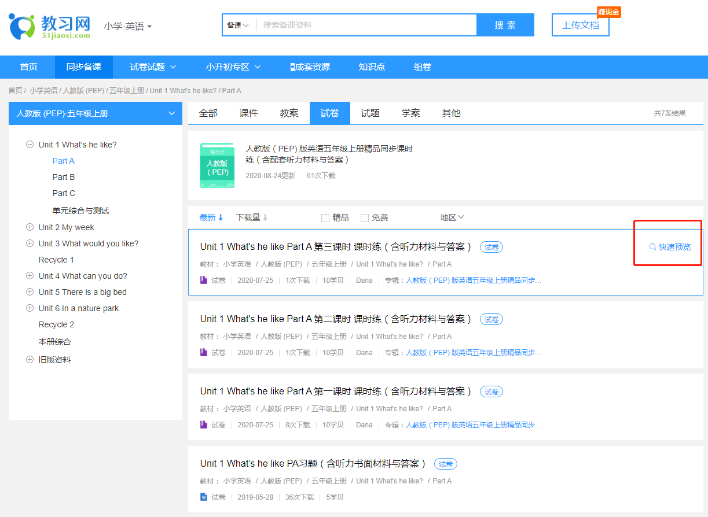Select Part C in the chapter tree

point(64,193)
